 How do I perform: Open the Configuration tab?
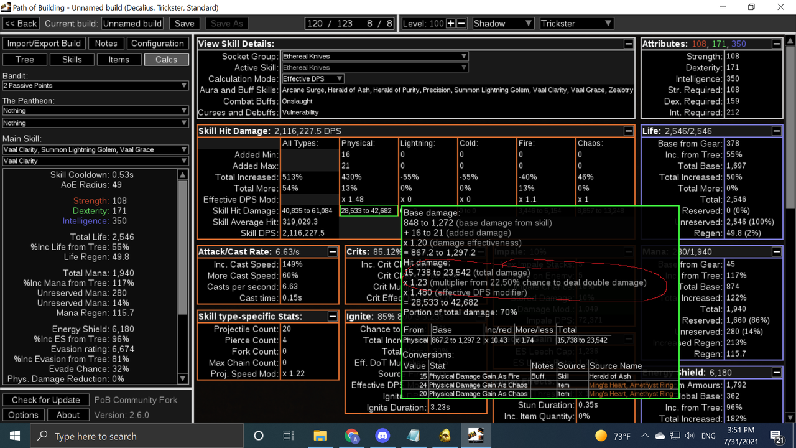pyautogui.click(x=157, y=44)
